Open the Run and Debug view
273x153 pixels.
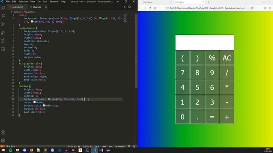3,32
